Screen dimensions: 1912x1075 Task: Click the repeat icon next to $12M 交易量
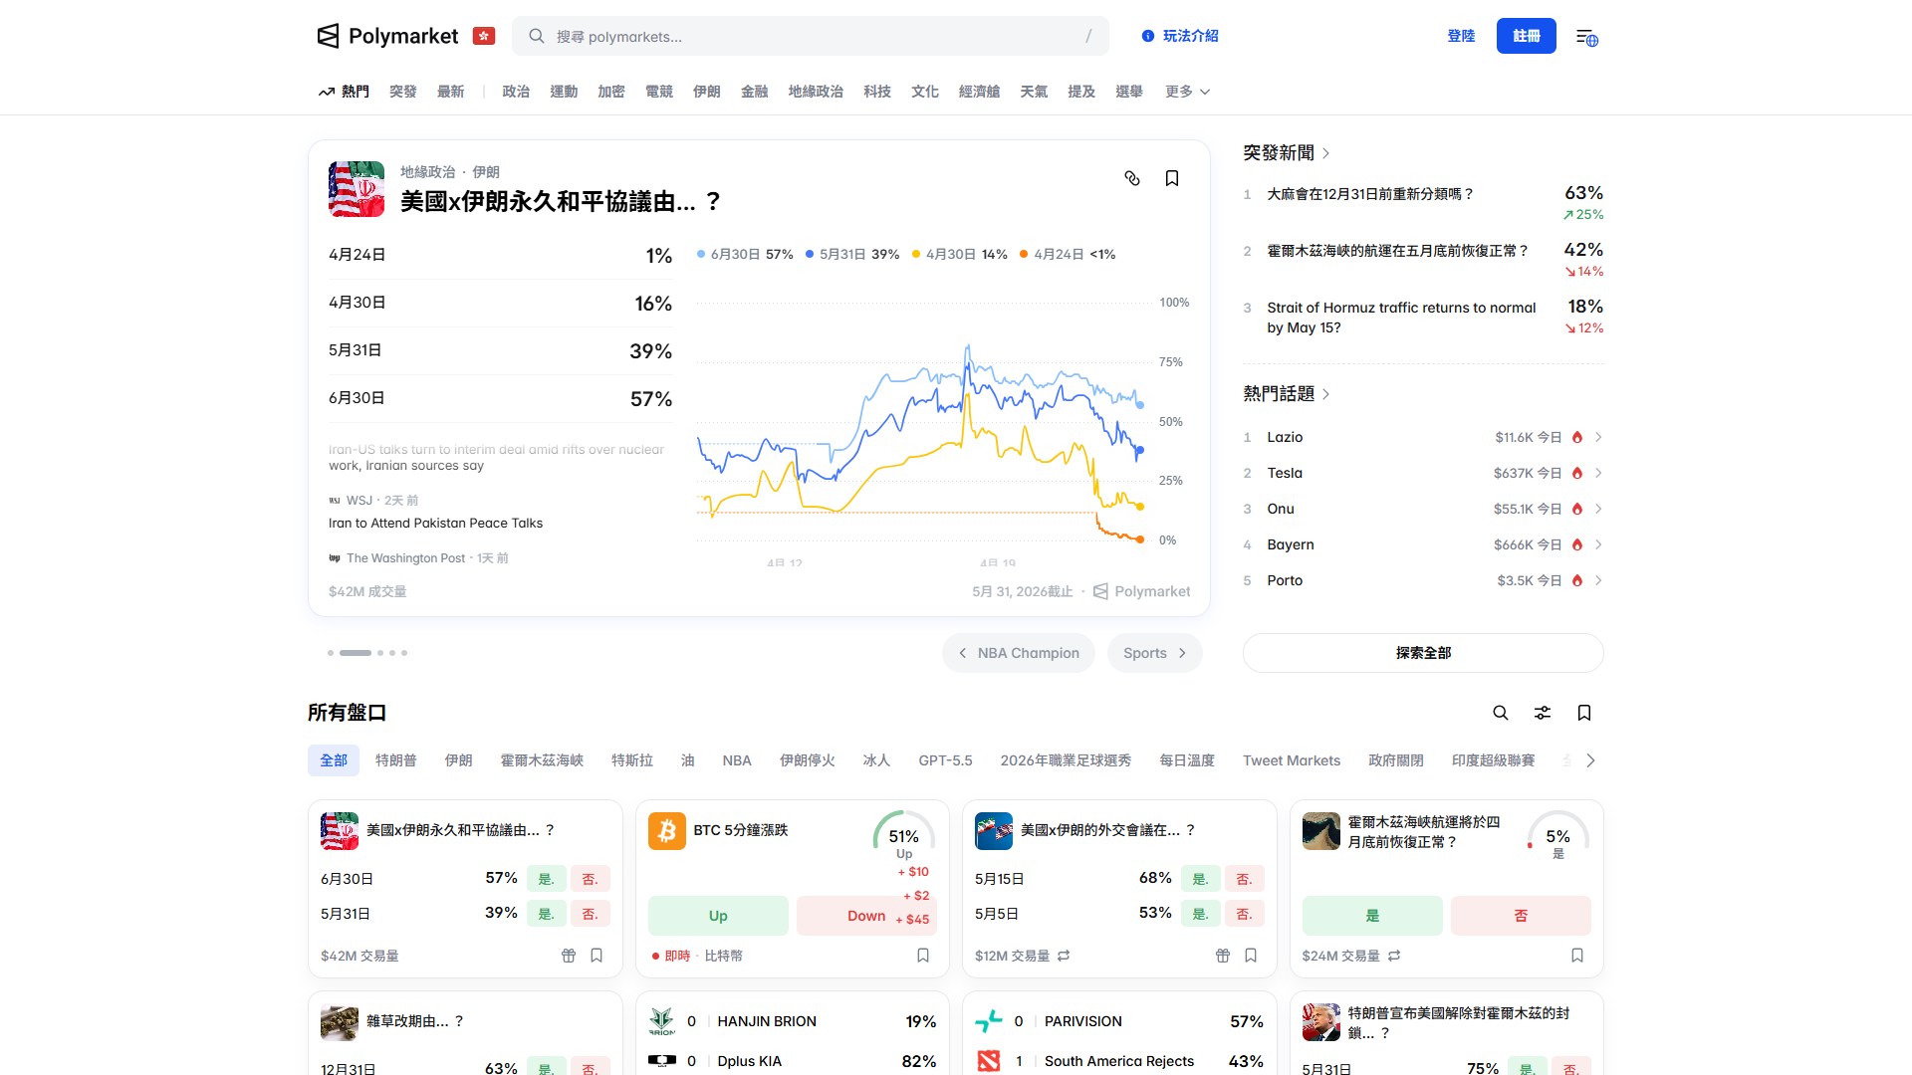(x=1064, y=956)
